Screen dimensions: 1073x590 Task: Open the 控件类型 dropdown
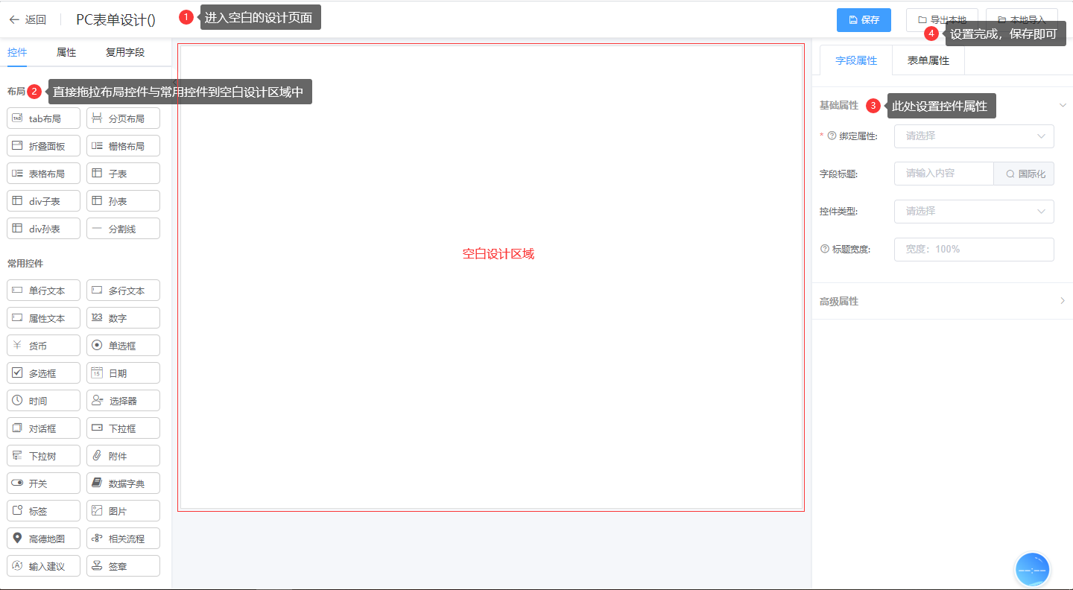974,212
